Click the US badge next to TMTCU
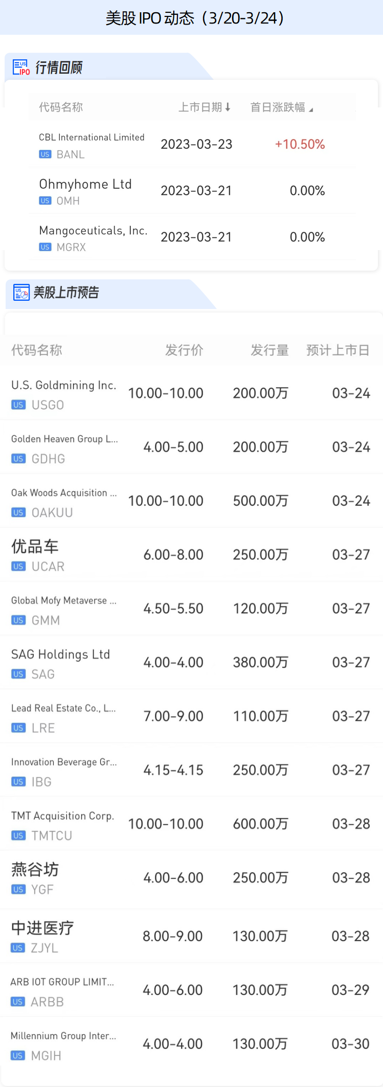Viewport: 383px width, 1087px height. coord(18,836)
